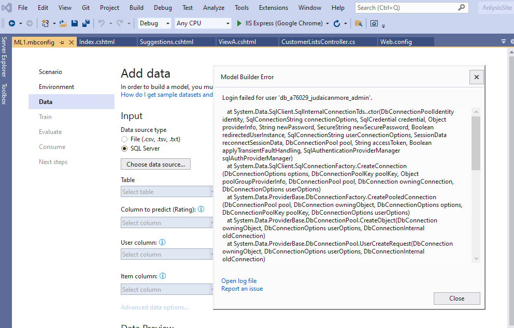The image size is (514, 328).
Task: Select the SQL Server radio button
Action: coord(124,149)
